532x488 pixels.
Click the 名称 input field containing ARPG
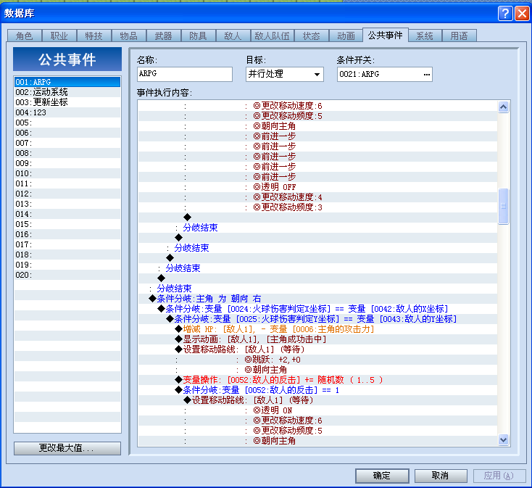tap(185, 74)
